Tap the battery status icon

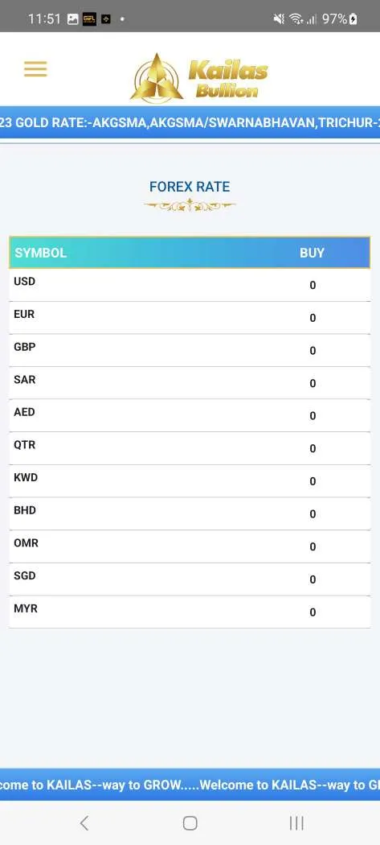353,19
